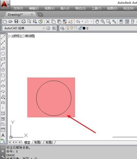Toggle layer on/off lightbulb
Image resolution: width=137 pixels, height=159 pixels.
(x=68, y=28)
